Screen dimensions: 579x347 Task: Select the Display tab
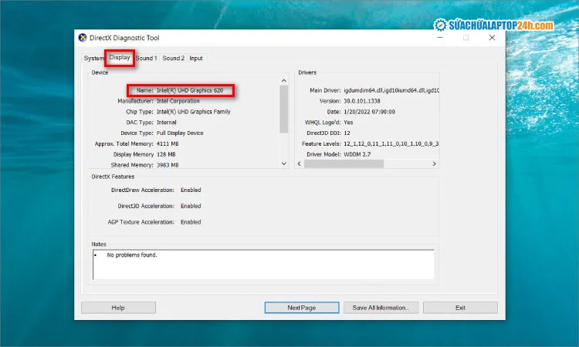[x=120, y=57]
